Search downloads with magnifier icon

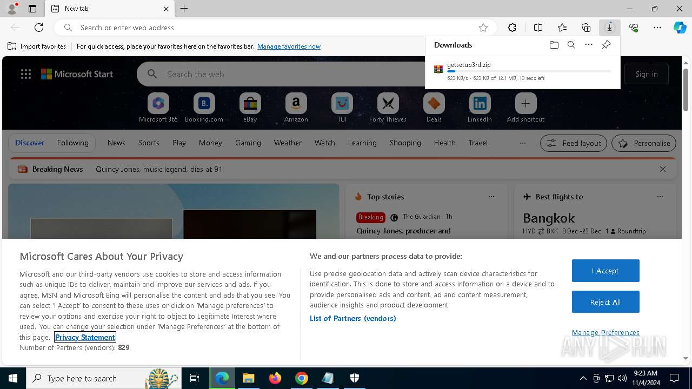click(x=571, y=45)
